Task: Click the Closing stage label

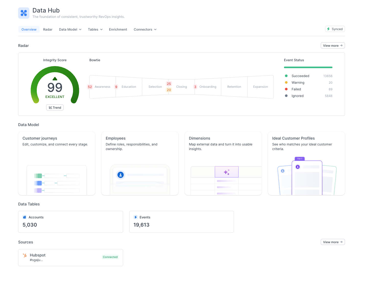Action: [182, 87]
